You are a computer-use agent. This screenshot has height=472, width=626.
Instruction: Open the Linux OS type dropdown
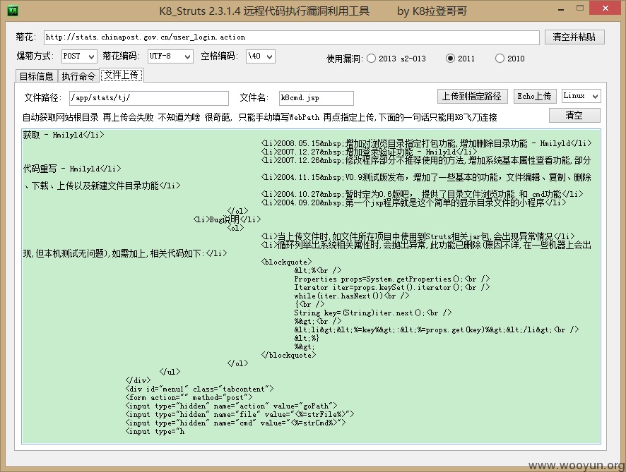click(x=581, y=96)
